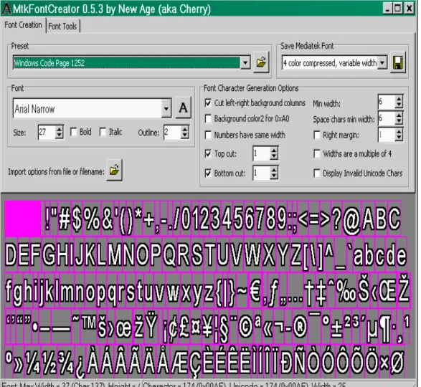The height and width of the screenshot is (387, 421).
Task: Toggle Cut left-right background columns checkbox
Action: 208,103
